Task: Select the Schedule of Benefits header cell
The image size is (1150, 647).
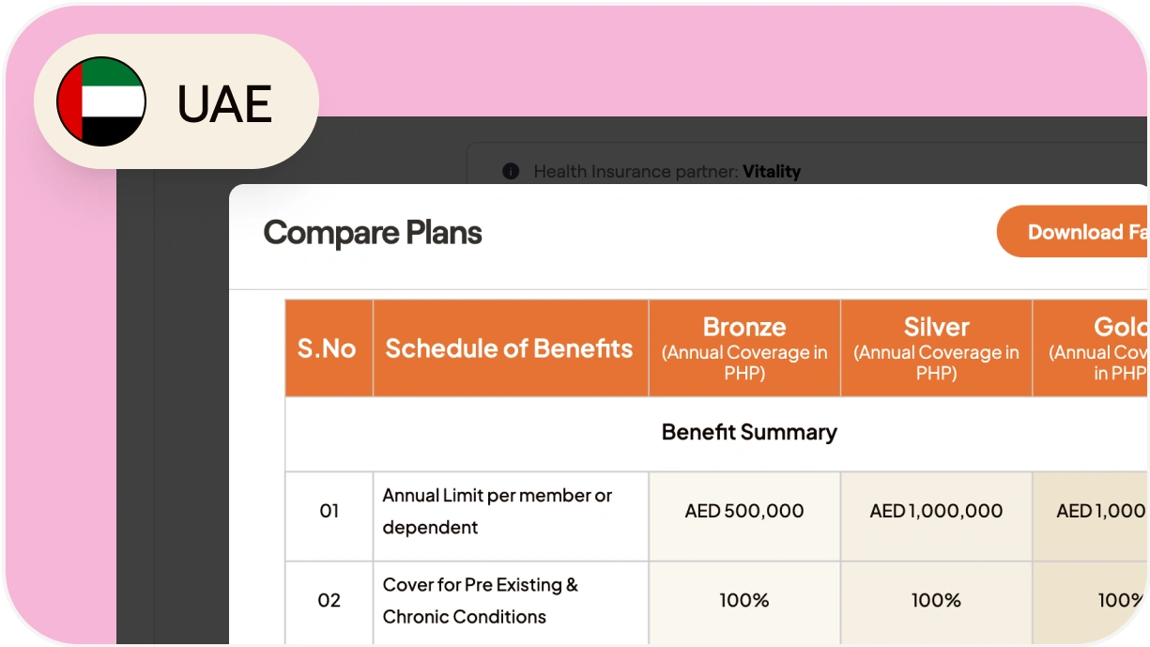Action: [510, 347]
